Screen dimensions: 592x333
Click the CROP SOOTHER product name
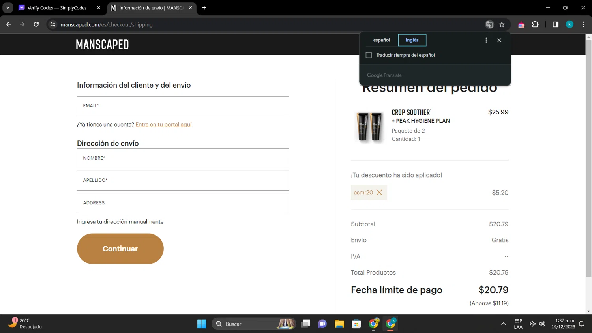pyautogui.click(x=411, y=112)
